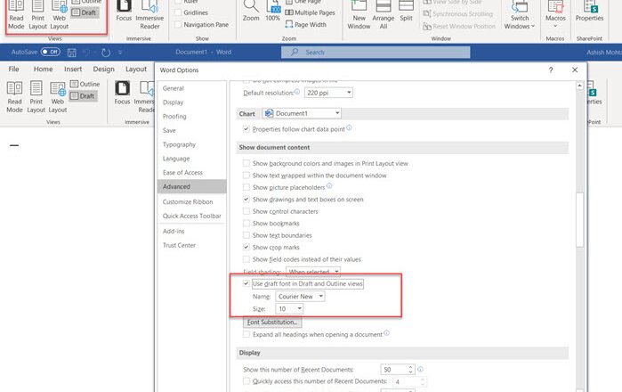
Task: Open the File tab
Action: 14,69
